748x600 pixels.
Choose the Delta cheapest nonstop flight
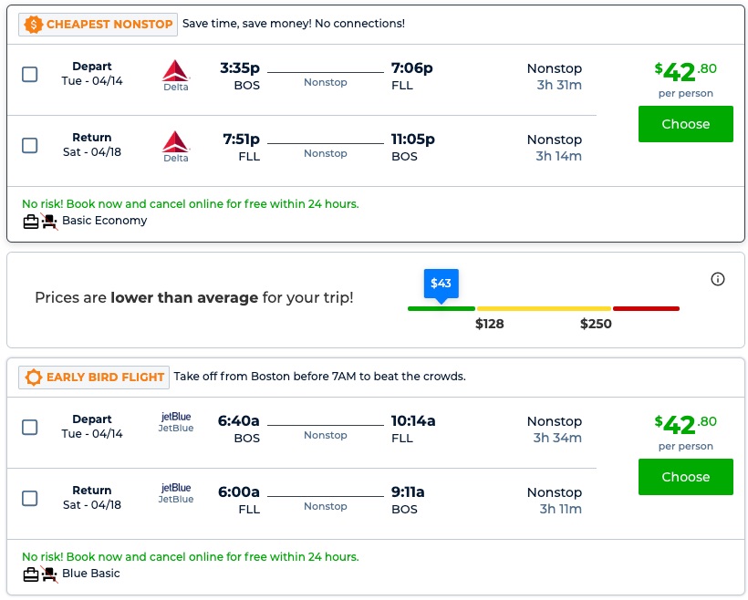coord(685,124)
